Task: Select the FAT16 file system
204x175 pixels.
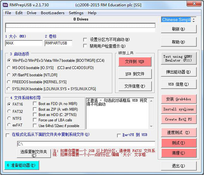Action: coord(9,104)
